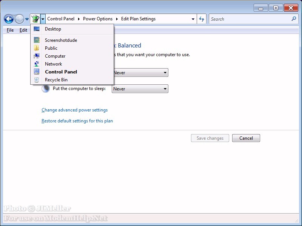
Task: Click the Save changes button
Action: pos(210,138)
